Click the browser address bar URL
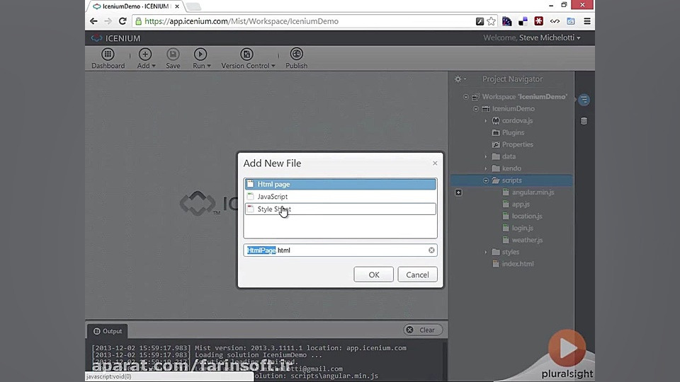This screenshot has width=680, height=382. click(242, 21)
